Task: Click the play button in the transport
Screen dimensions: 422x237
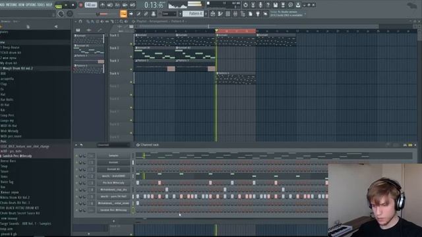Action: point(66,5)
